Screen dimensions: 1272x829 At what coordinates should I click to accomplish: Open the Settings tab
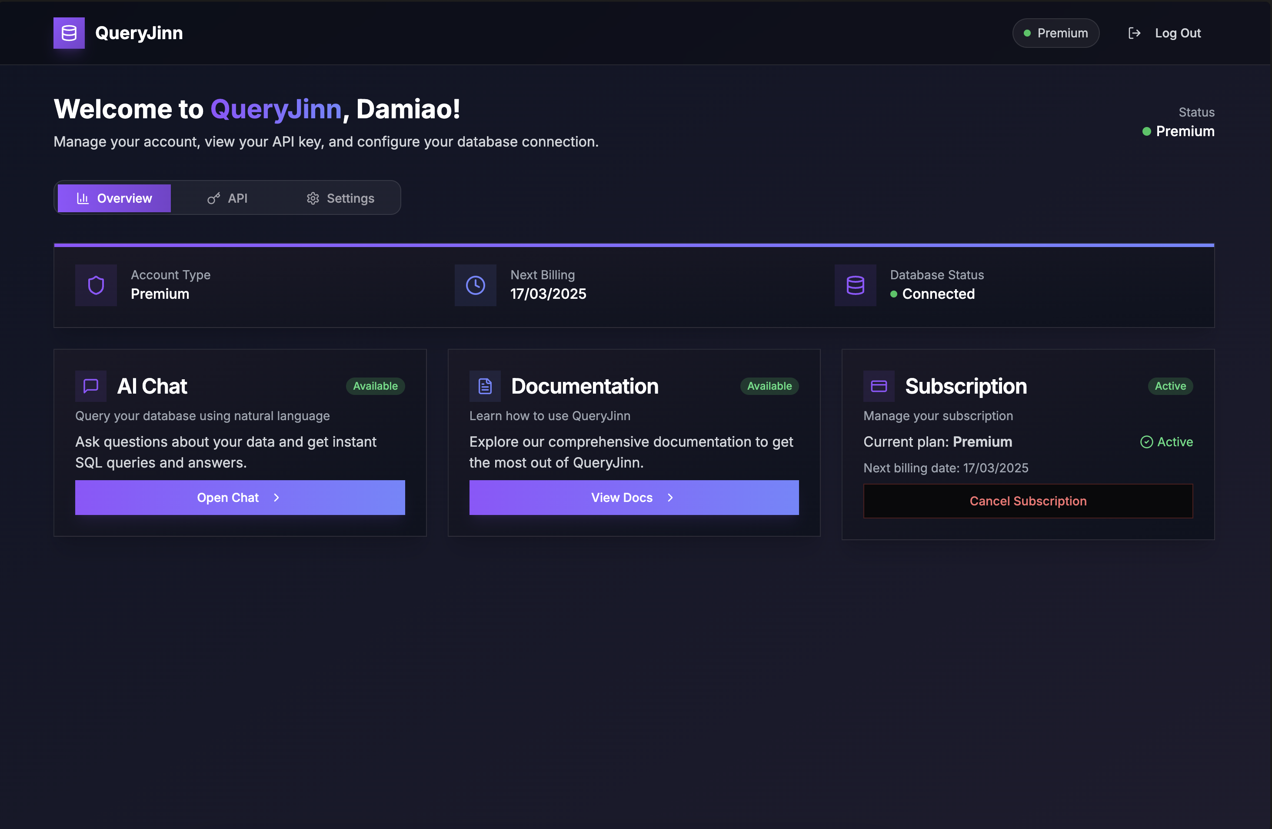340,198
